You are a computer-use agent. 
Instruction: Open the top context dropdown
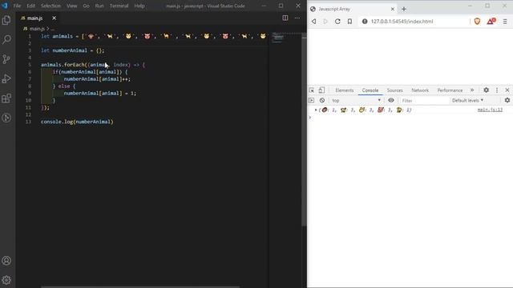click(x=356, y=101)
